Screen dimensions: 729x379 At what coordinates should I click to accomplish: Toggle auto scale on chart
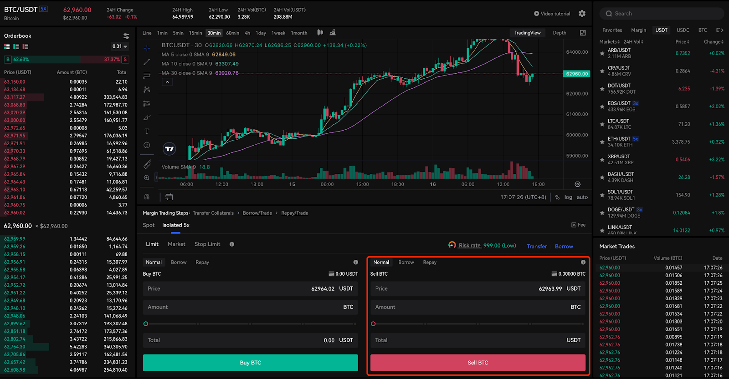tap(582, 197)
